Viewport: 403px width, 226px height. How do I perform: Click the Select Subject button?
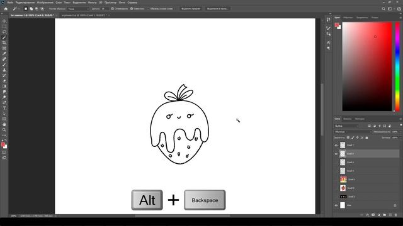coord(191,9)
